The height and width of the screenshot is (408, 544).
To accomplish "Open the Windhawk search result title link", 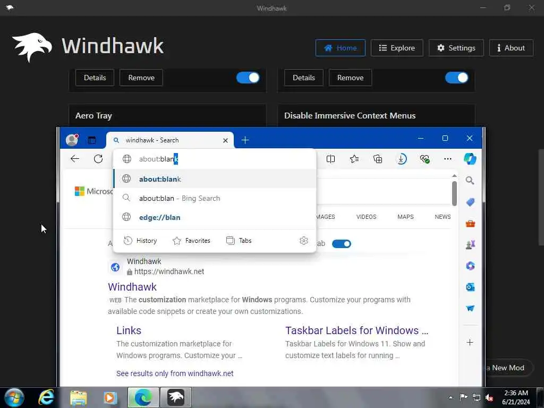I will click(132, 287).
